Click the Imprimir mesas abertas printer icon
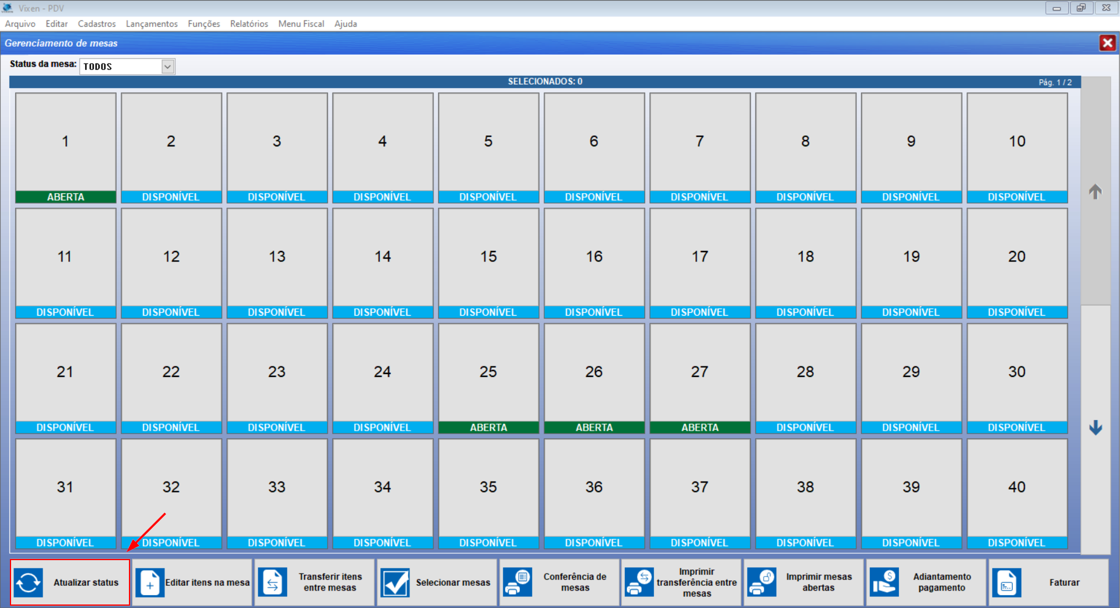 coord(761,582)
